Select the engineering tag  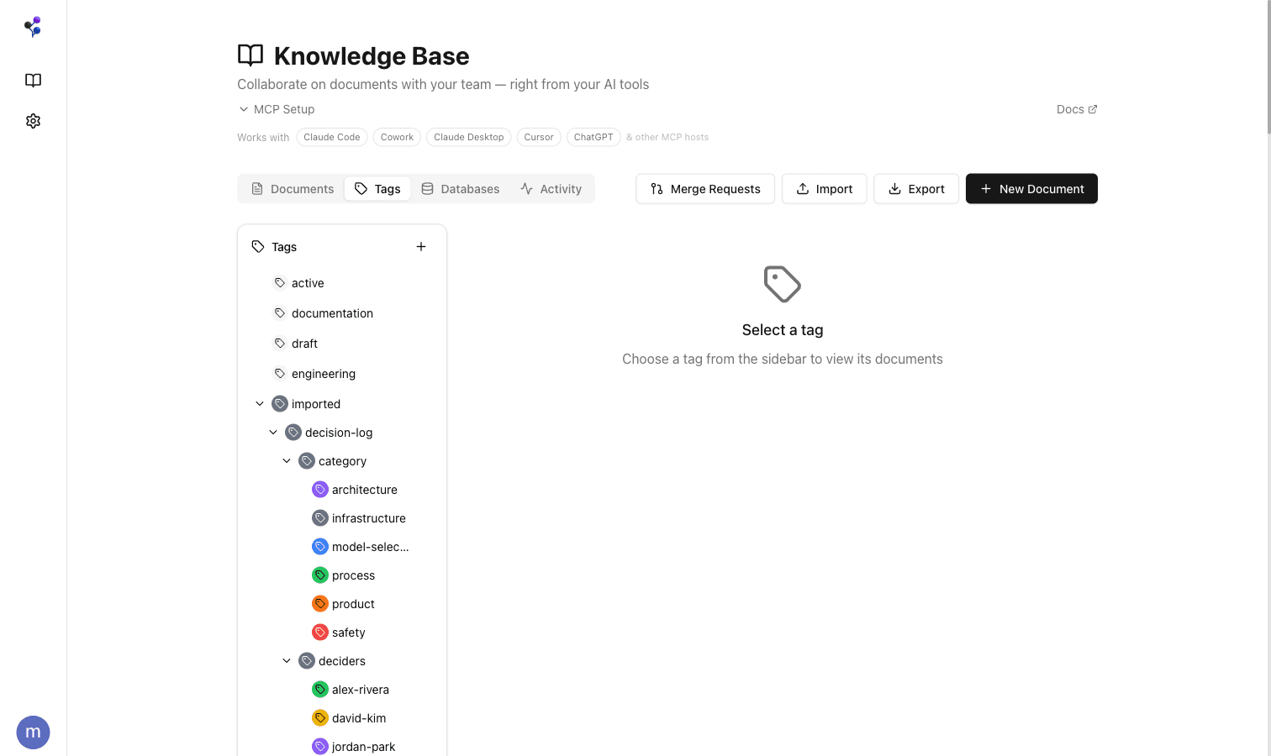[x=324, y=373]
